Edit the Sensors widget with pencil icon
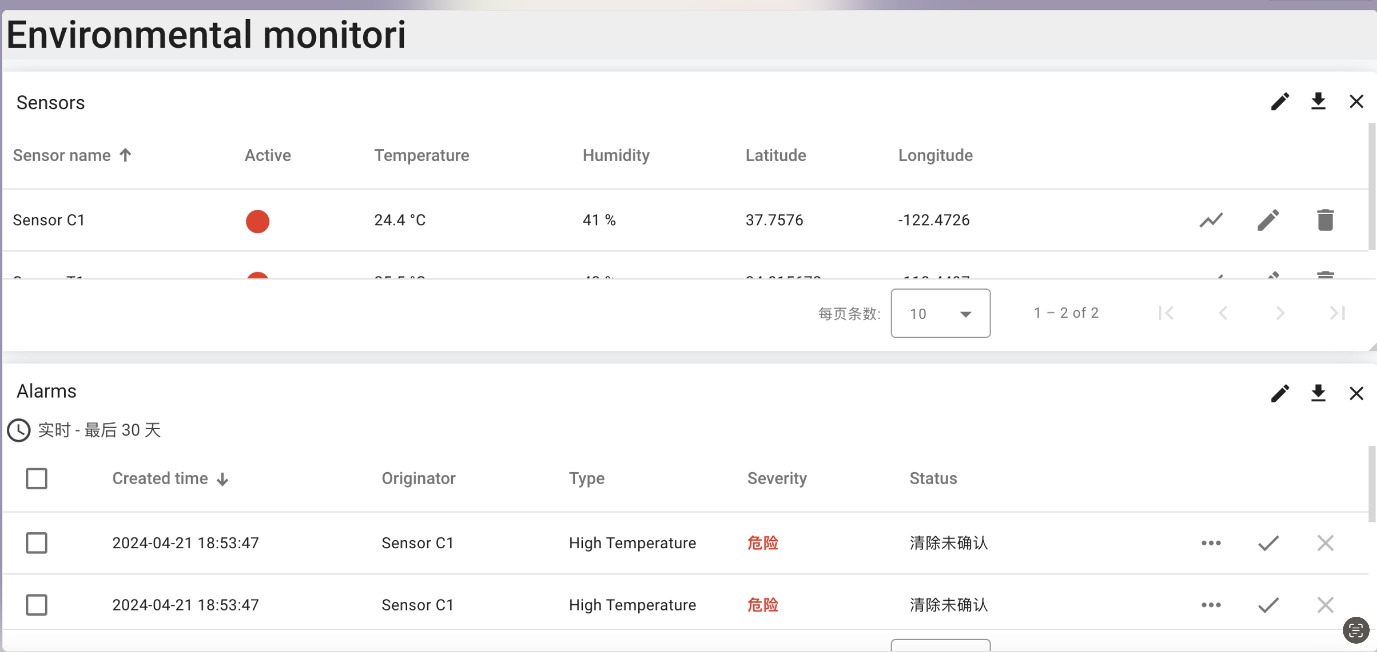The width and height of the screenshot is (1377, 652). point(1280,102)
